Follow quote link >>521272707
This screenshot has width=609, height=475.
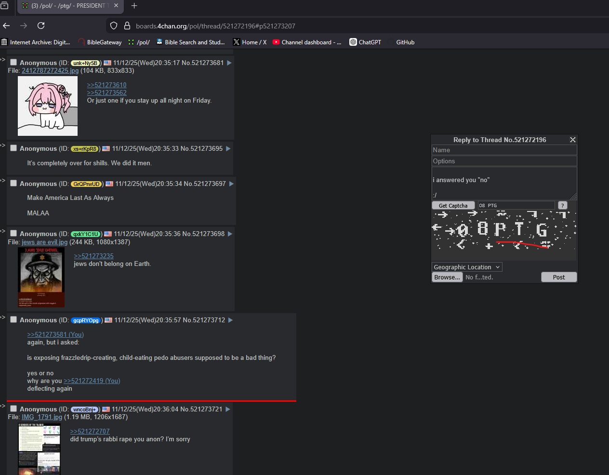pos(90,431)
